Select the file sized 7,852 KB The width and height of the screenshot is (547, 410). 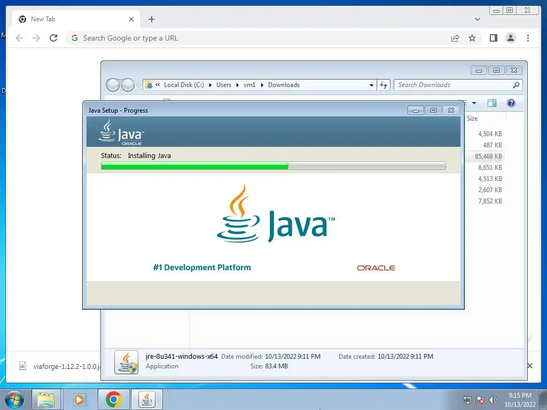[490, 201]
